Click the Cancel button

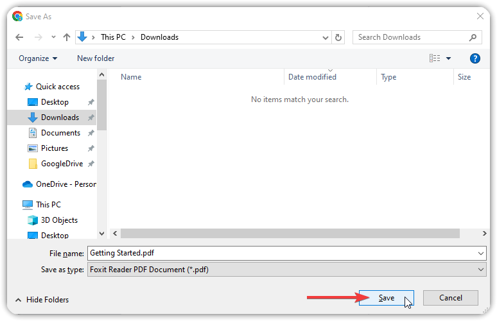coord(450,298)
